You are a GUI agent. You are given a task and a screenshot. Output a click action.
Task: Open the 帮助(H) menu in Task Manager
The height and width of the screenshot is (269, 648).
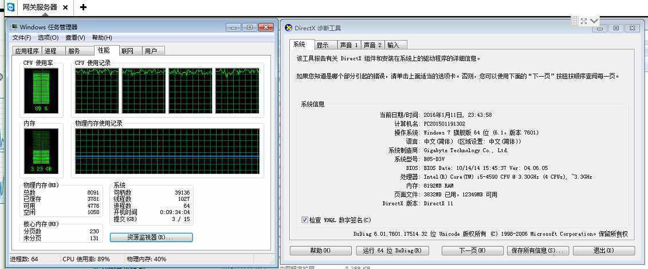click(x=101, y=38)
